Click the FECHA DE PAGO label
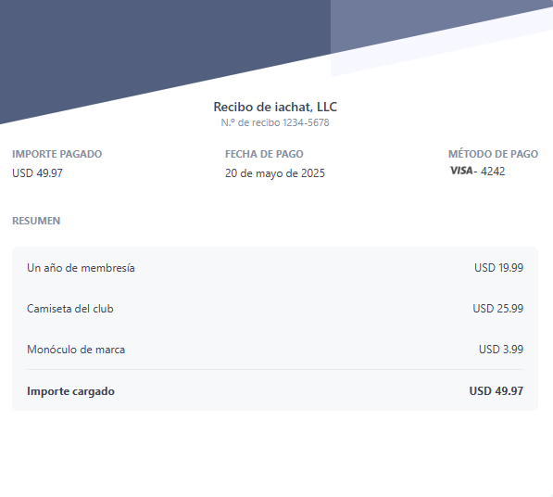The width and height of the screenshot is (553, 497). click(264, 154)
